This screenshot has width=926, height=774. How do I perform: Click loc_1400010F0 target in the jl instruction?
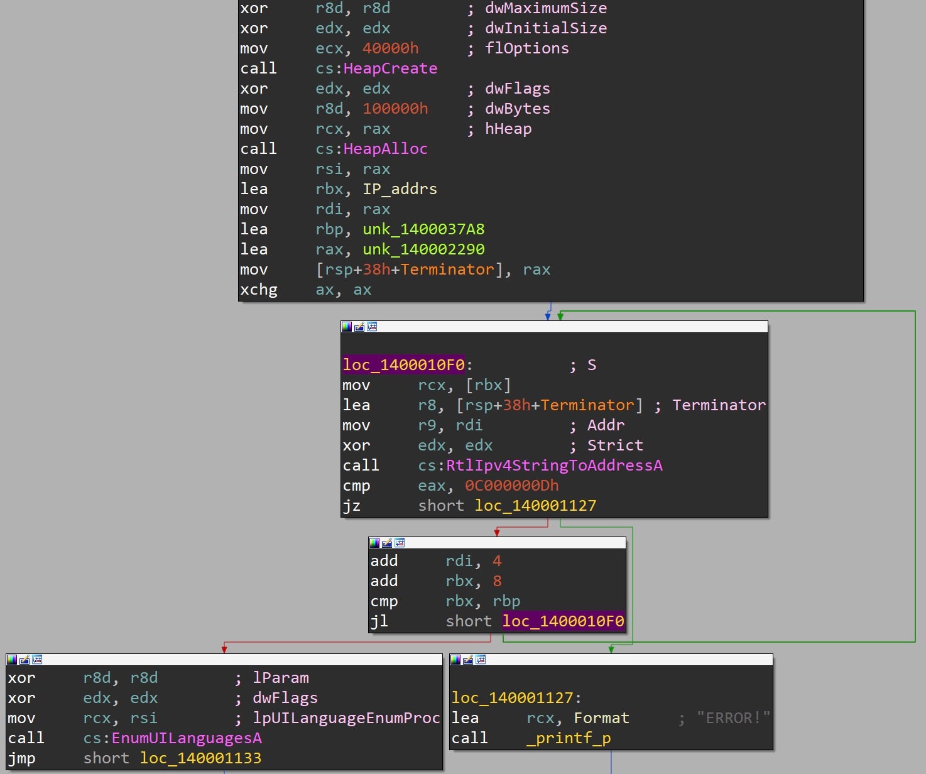click(563, 621)
